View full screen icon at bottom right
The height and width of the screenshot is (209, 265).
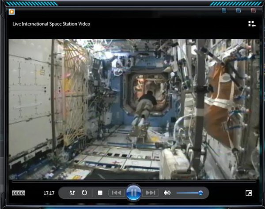coord(249,193)
